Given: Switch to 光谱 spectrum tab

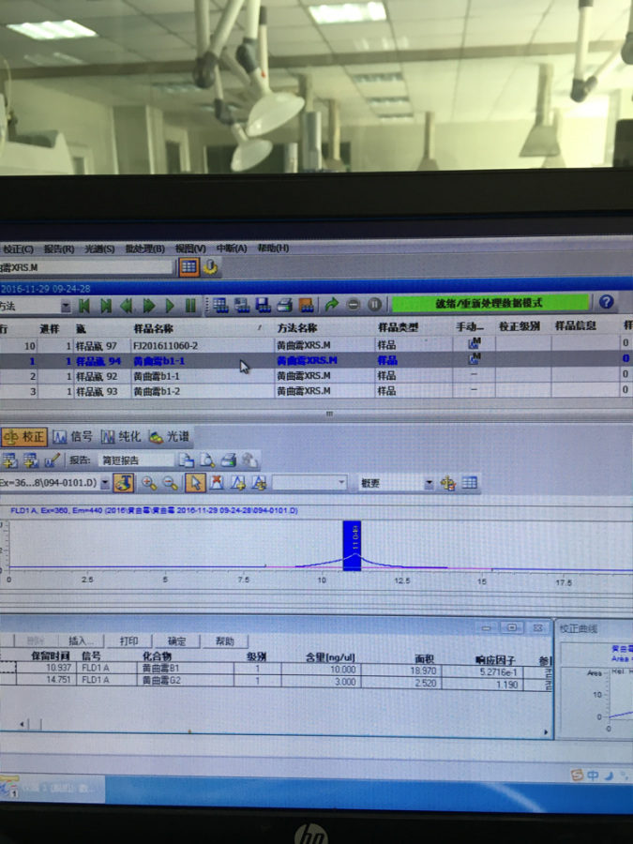Looking at the screenshot, I should pyautogui.click(x=169, y=436).
